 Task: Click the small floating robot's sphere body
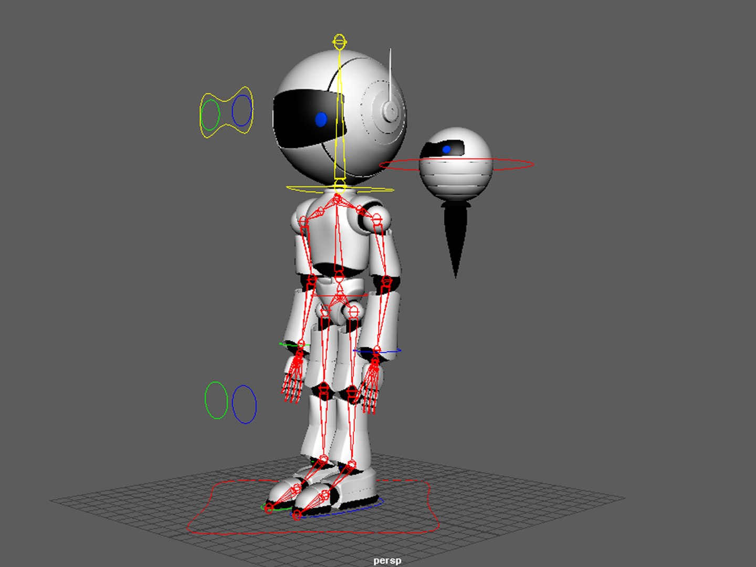[x=456, y=164]
